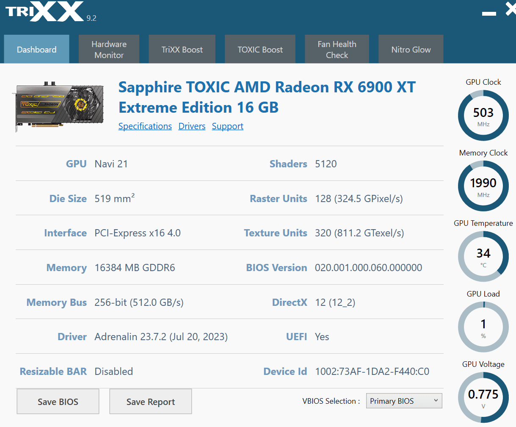Close the TRIXX window

(511, 10)
